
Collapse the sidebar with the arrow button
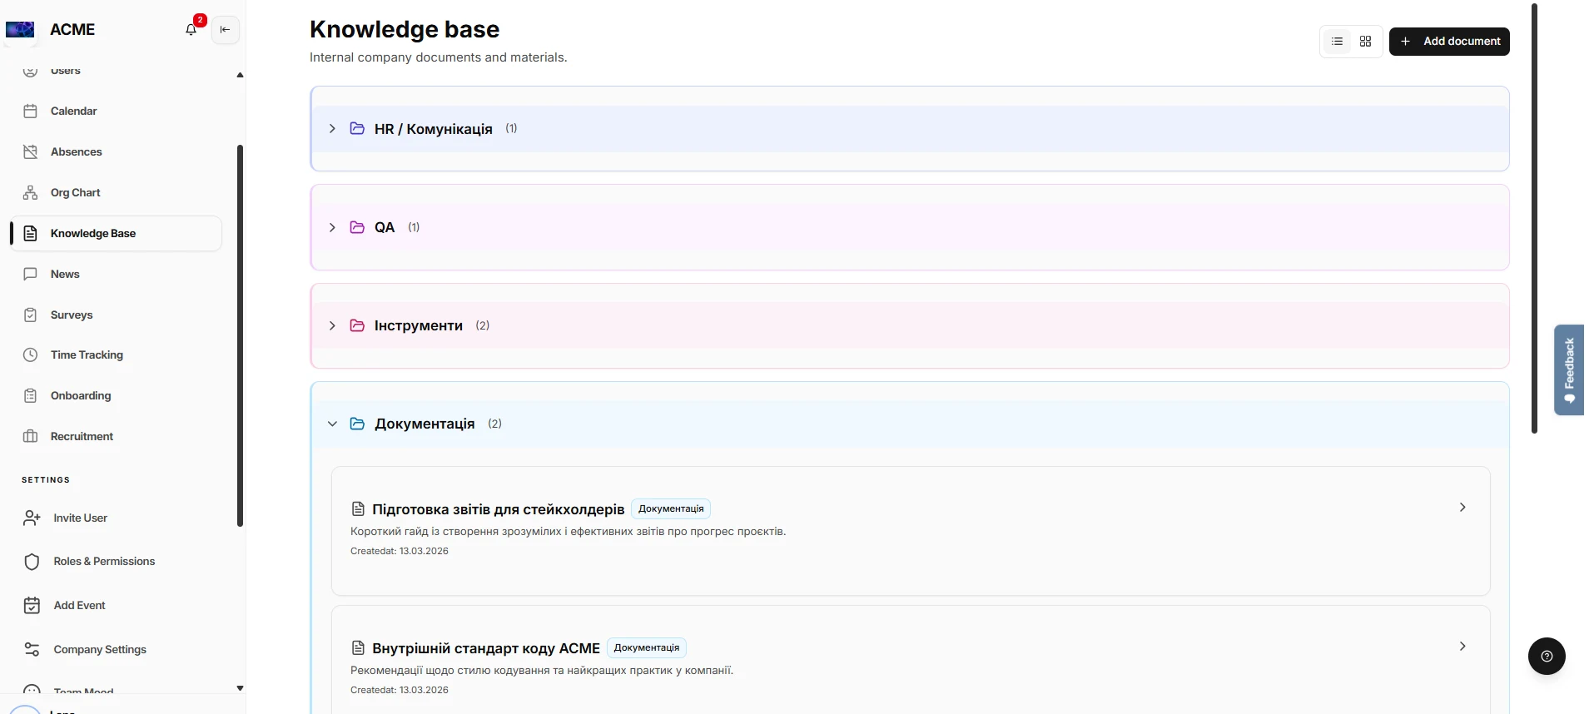pyautogui.click(x=225, y=30)
